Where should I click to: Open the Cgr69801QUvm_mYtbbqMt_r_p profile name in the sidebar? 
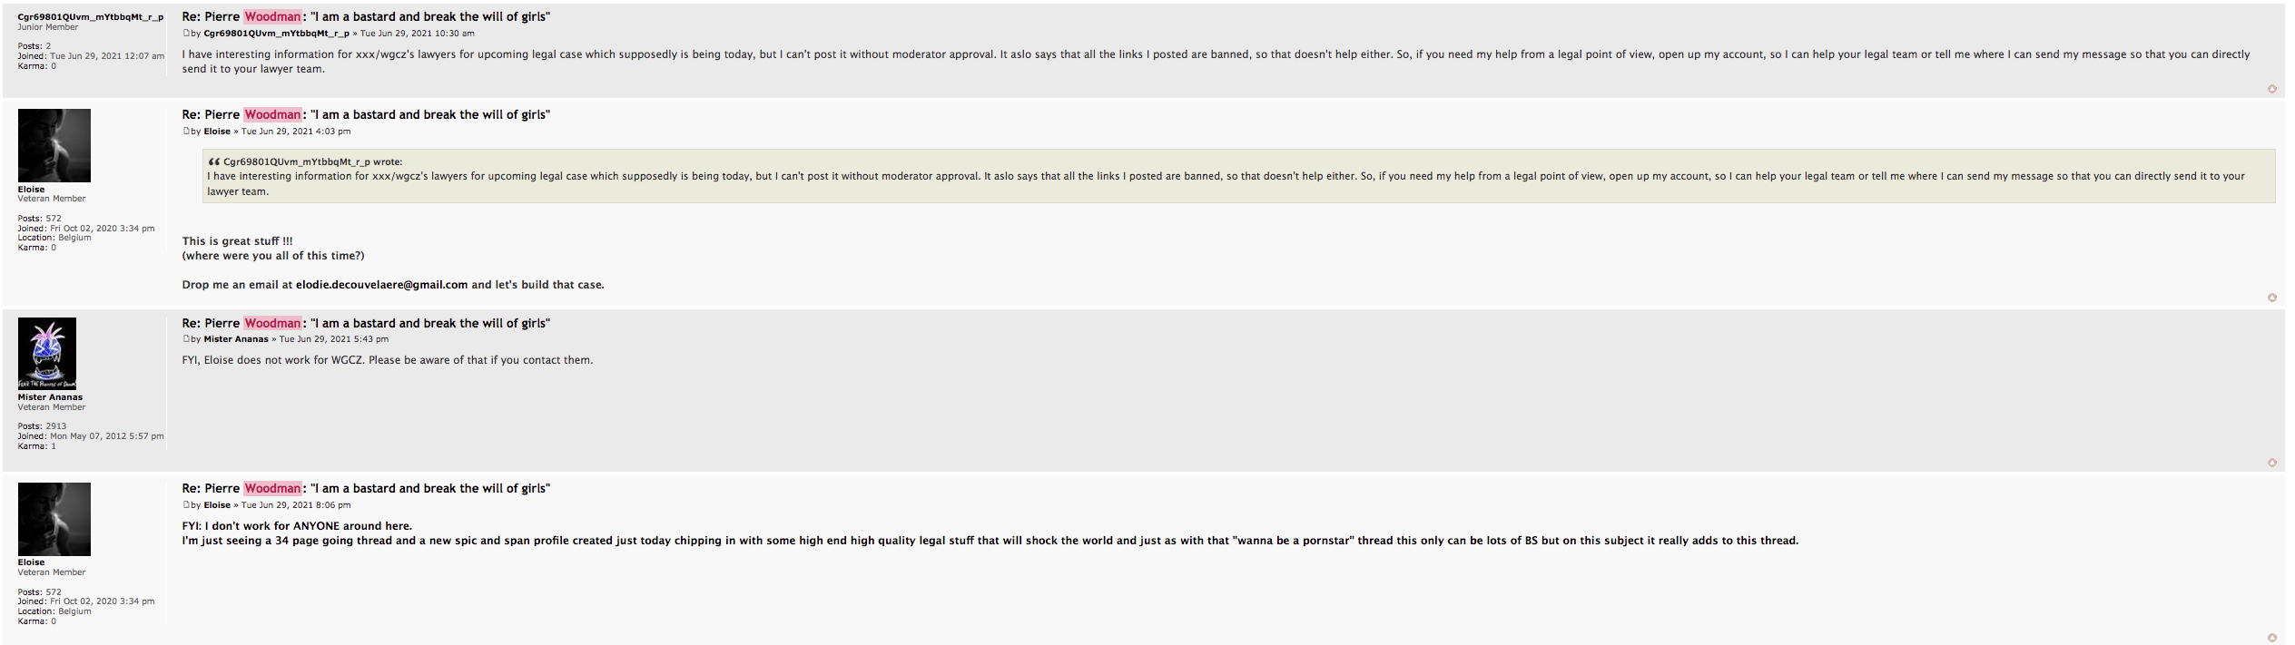pyautogui.click(x=91, y=17)
